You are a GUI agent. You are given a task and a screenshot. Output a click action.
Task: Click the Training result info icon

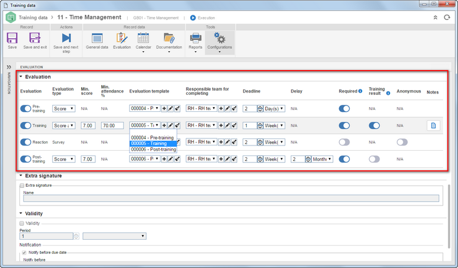pos(388,93)
